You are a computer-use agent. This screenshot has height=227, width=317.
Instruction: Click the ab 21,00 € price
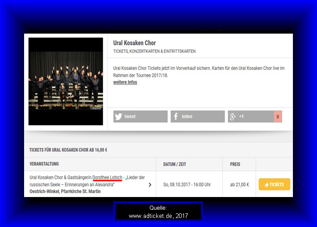[239, 185]
